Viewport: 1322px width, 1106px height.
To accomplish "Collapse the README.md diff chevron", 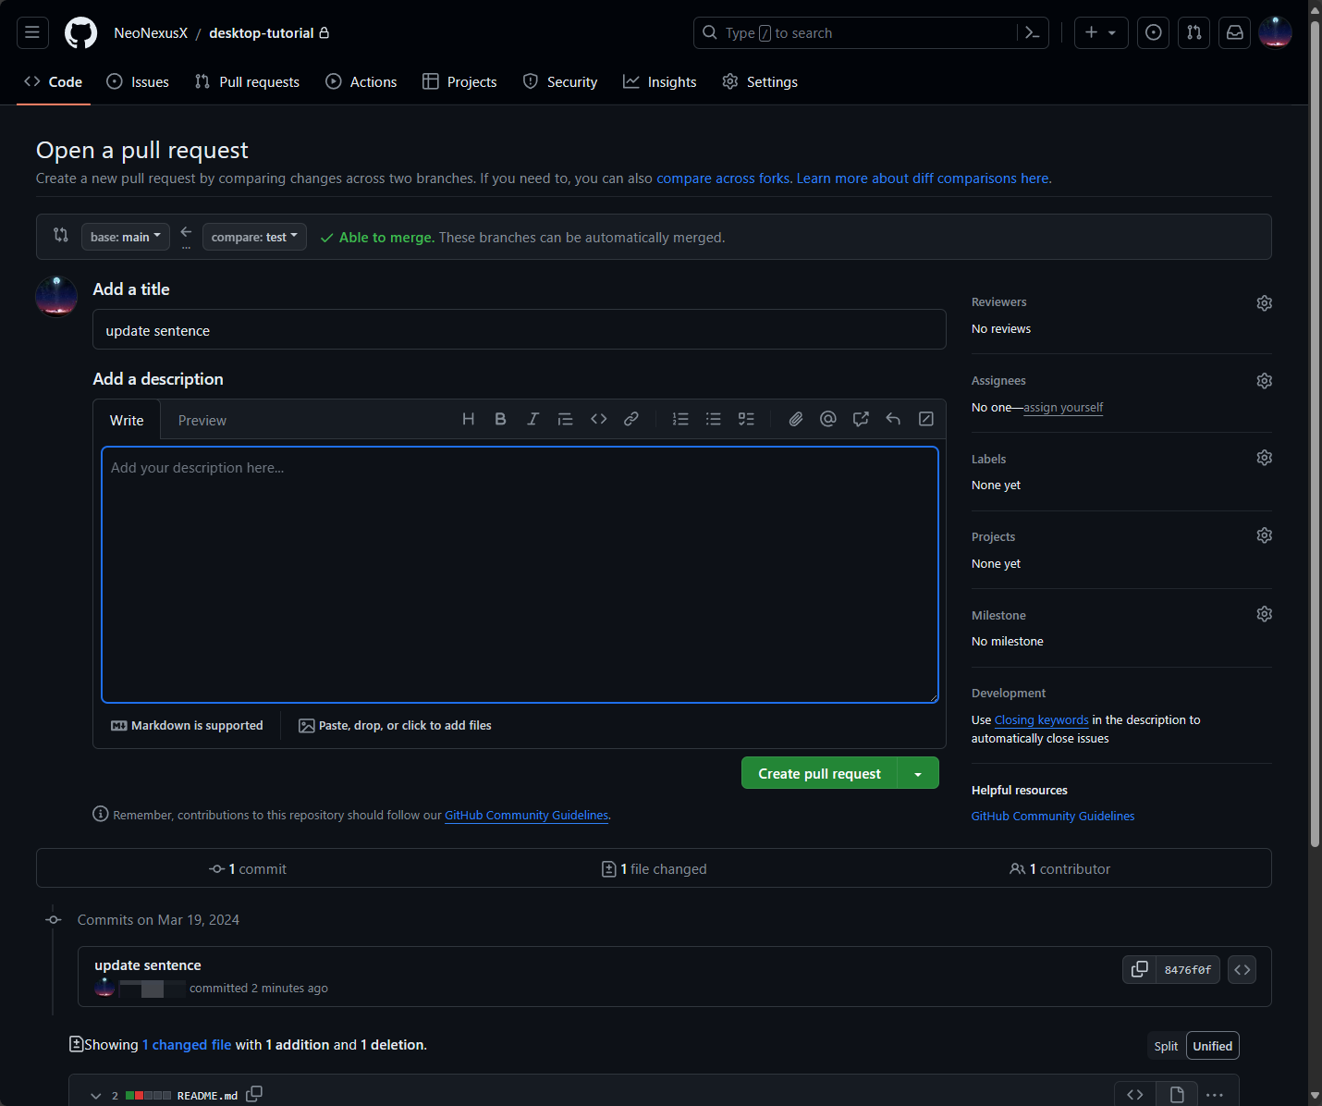I will (95, 1096).
